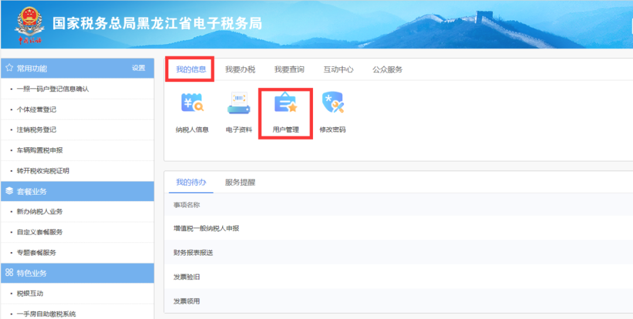Select the 发票领用 to-do row
Screen dimensions: 633x319
[x=399, y=301]
